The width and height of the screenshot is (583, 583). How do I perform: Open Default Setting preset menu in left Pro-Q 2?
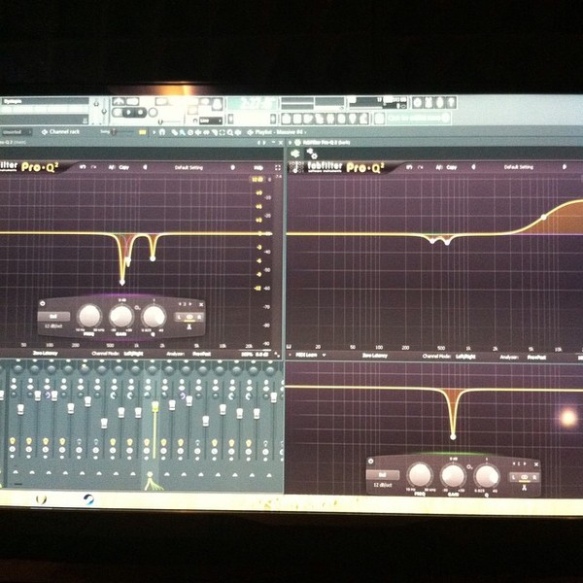[189, 167]
